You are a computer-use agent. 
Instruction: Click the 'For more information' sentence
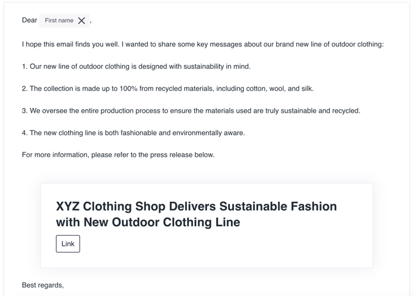pos(118,155)
